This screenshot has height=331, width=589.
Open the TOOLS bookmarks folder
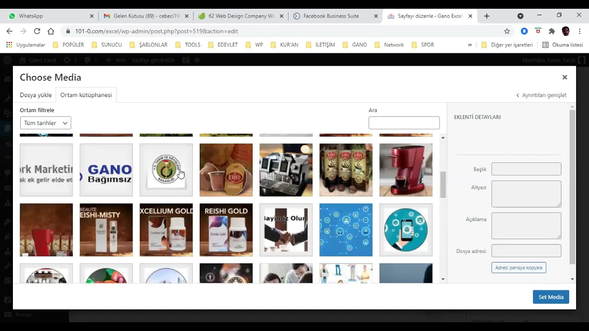click(188, 45)
